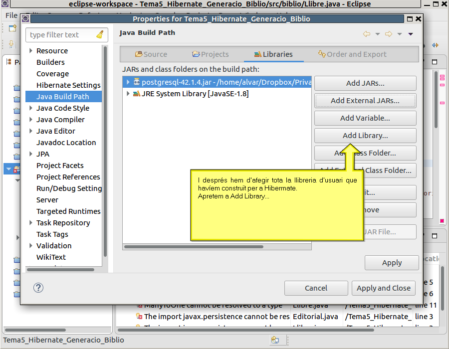Open the back history dropdown arrow
Image resolution: width=449 pixels, height=349 pixels.
tap(378, 34)
